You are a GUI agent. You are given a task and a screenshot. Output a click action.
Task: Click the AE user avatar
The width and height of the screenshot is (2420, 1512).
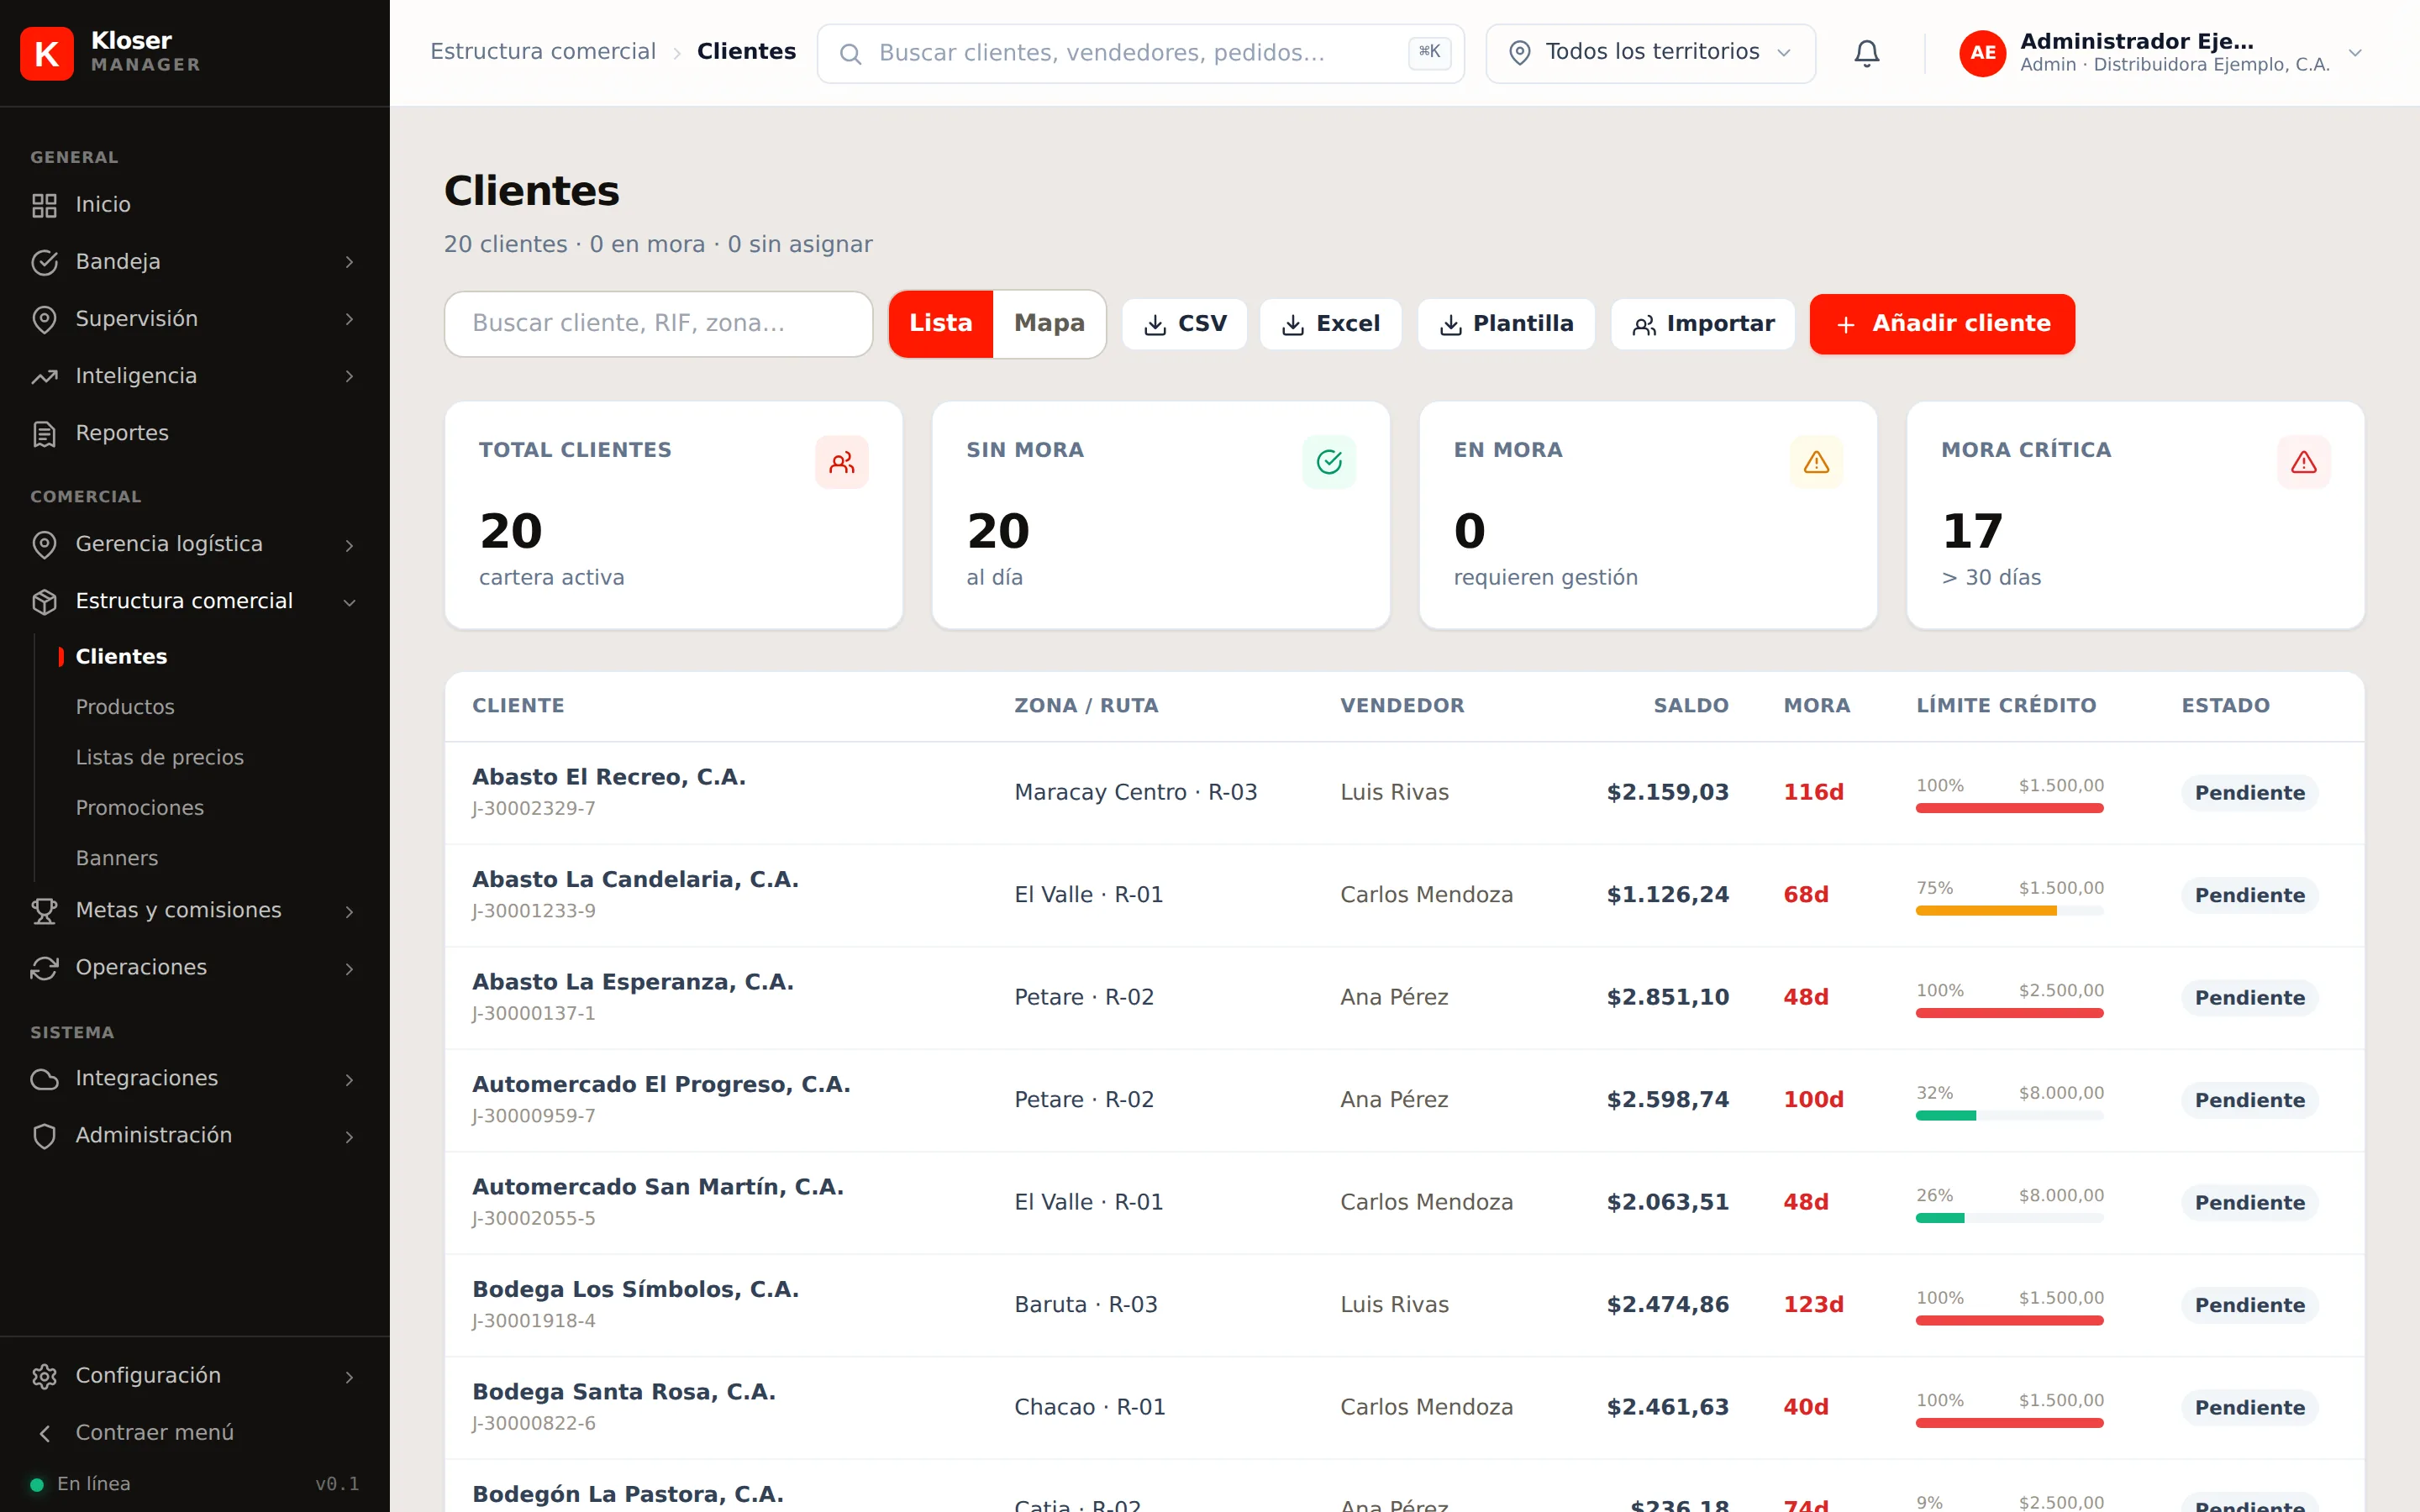(x=1983, y=53)
